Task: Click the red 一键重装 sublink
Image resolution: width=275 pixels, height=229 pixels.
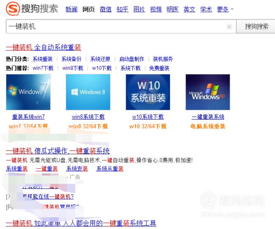Action: click(47, 169)
